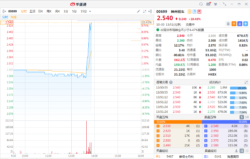Open the messages envelope icon
Image resolution: width=250 pixels, height=159 pixels.
(x=208, y=4)
